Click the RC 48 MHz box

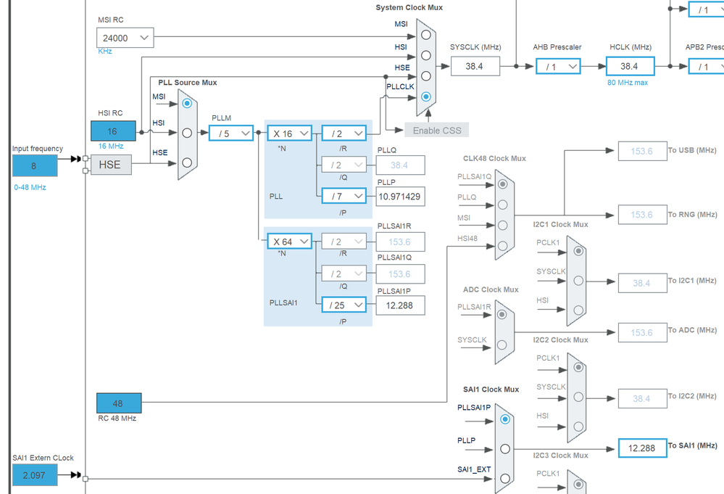point(119,403)
